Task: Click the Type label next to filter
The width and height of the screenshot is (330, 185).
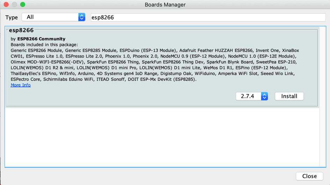Action: point(12,17)
